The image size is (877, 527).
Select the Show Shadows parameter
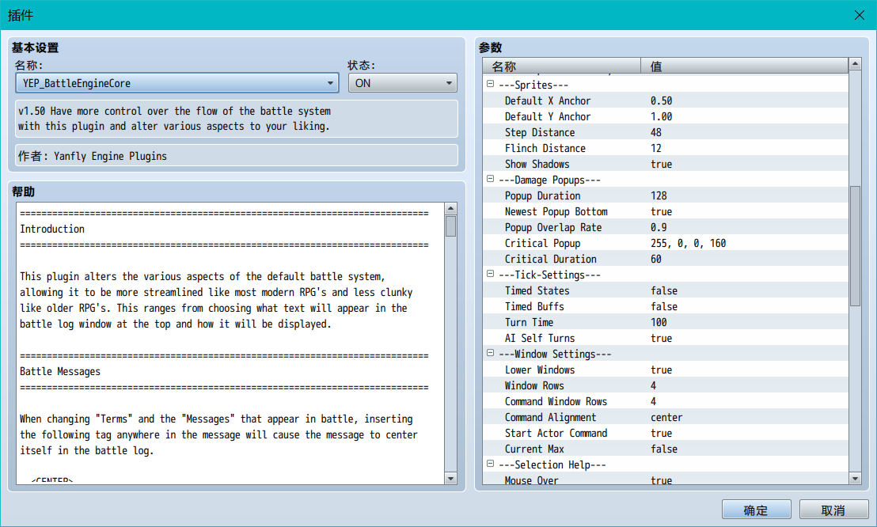666,164
